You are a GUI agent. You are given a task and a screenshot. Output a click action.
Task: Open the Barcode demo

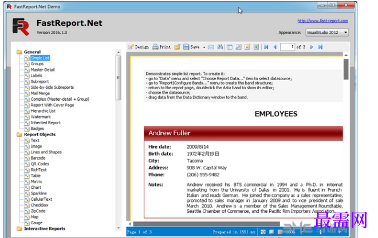tap(38, 158)
